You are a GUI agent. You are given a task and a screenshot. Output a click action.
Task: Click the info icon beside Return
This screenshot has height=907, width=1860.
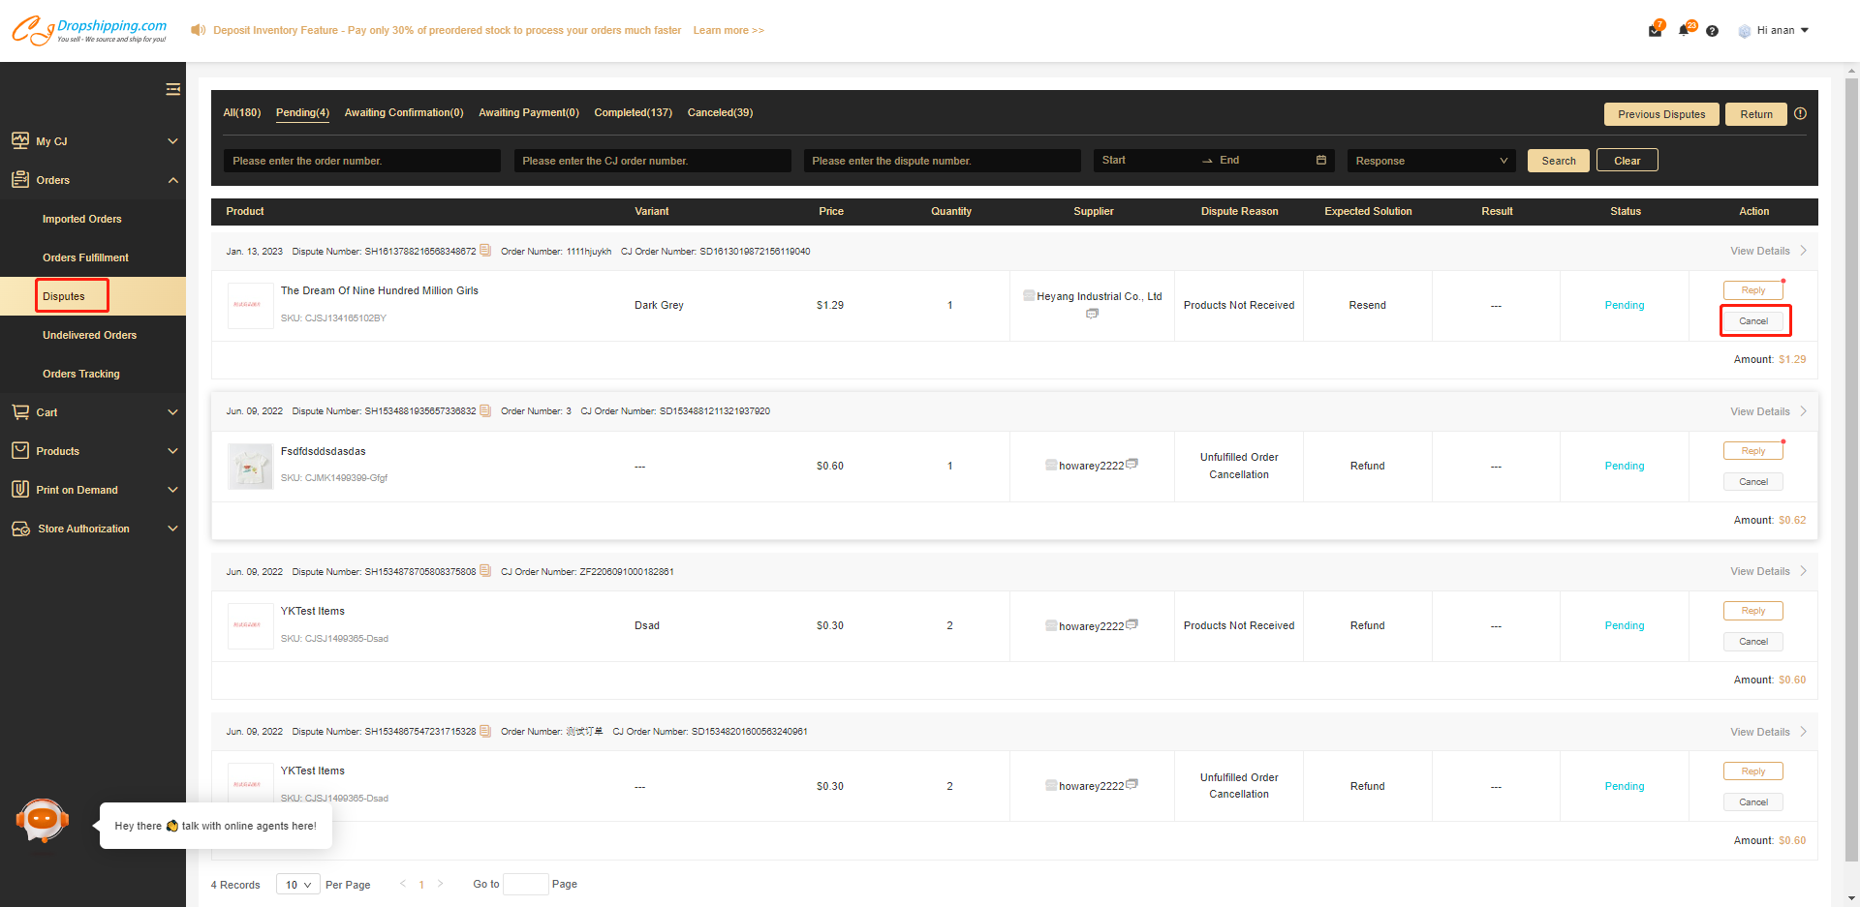(x=1800, y=114)
